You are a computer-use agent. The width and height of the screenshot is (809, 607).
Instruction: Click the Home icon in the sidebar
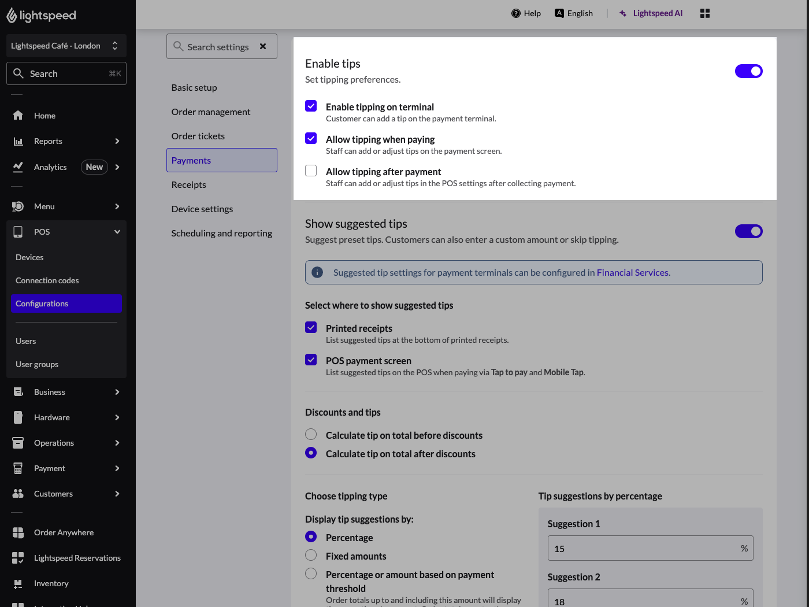pyautogui.click(x=18, y=116)
